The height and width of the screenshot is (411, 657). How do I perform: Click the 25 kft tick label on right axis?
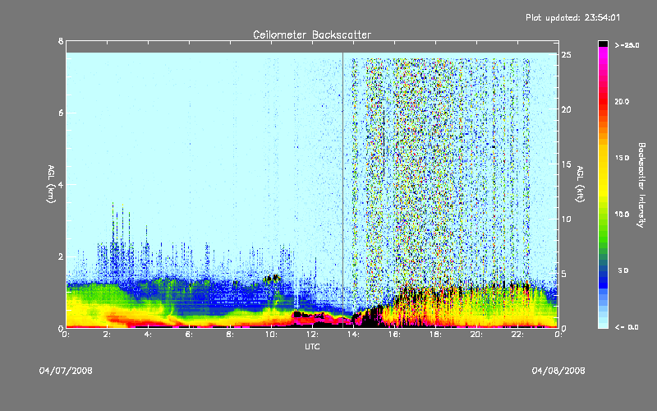pyautogui.click(x=566, y=55)
